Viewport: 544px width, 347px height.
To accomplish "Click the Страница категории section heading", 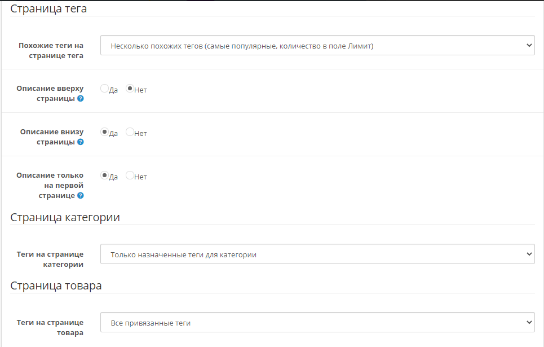I will [65, 217].
